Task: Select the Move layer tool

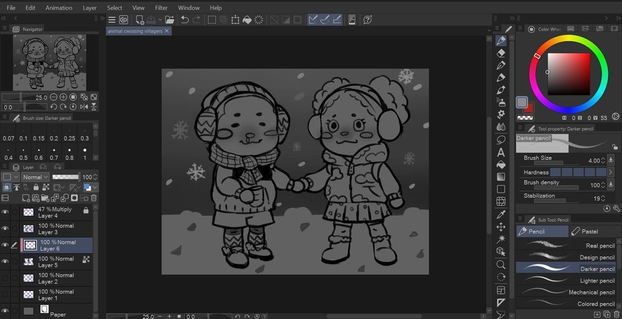Action: coord(501,227)
